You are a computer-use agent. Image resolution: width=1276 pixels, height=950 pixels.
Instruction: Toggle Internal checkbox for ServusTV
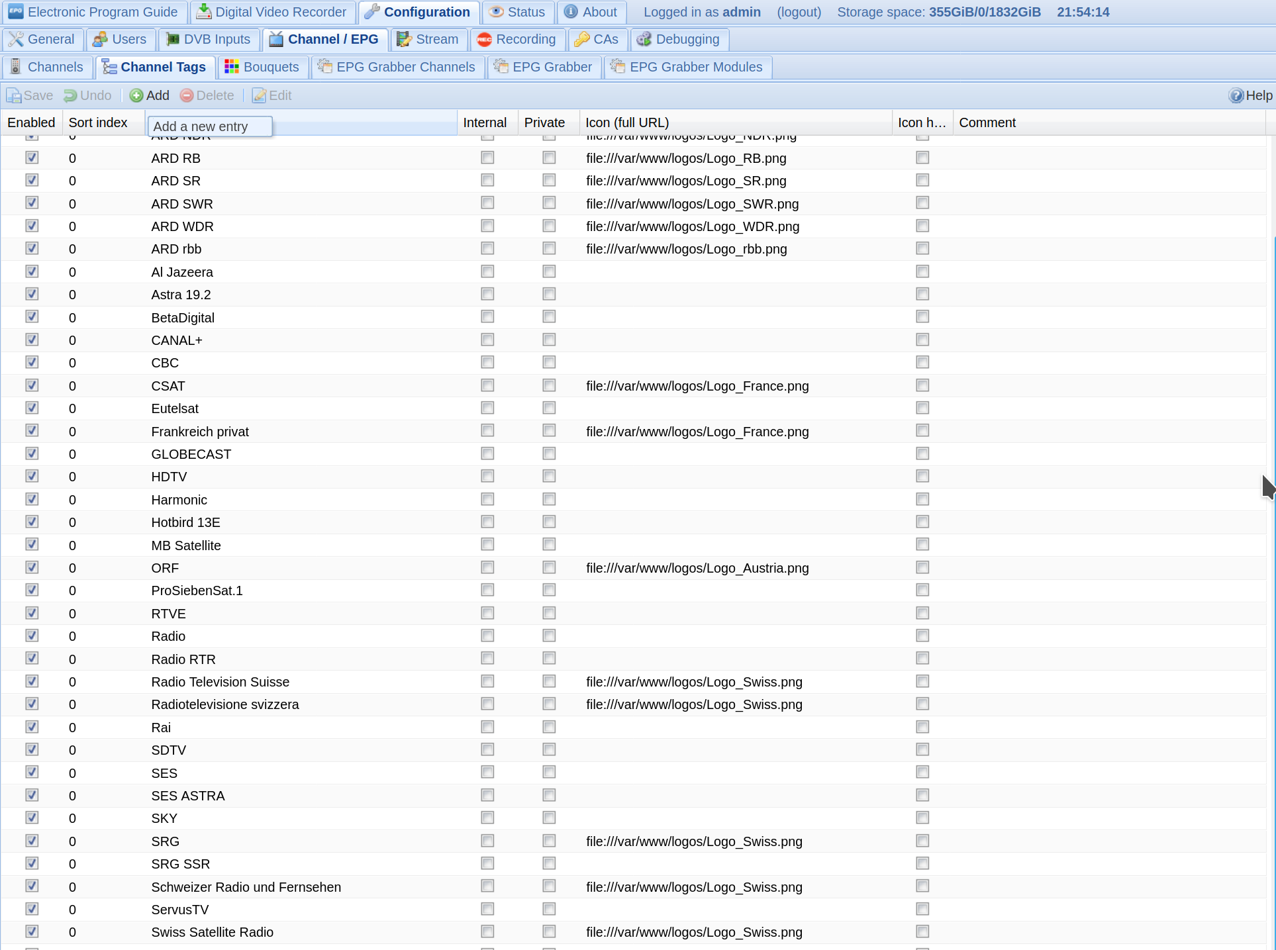(487, 909)
